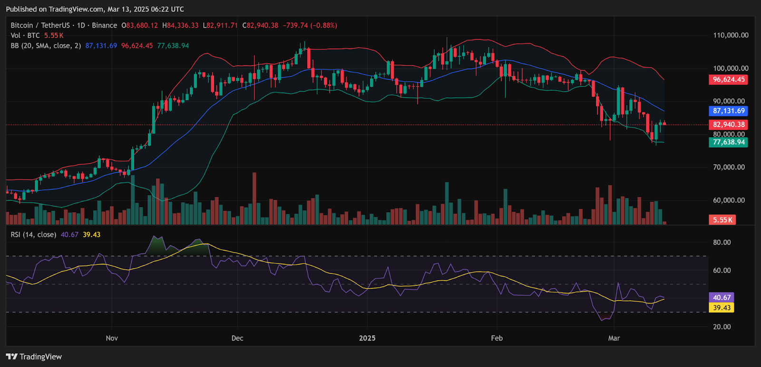Click the blue 87,131.69 tag on price axis
This screenshot has width=761, height=367.
click(x=728, y=111)
